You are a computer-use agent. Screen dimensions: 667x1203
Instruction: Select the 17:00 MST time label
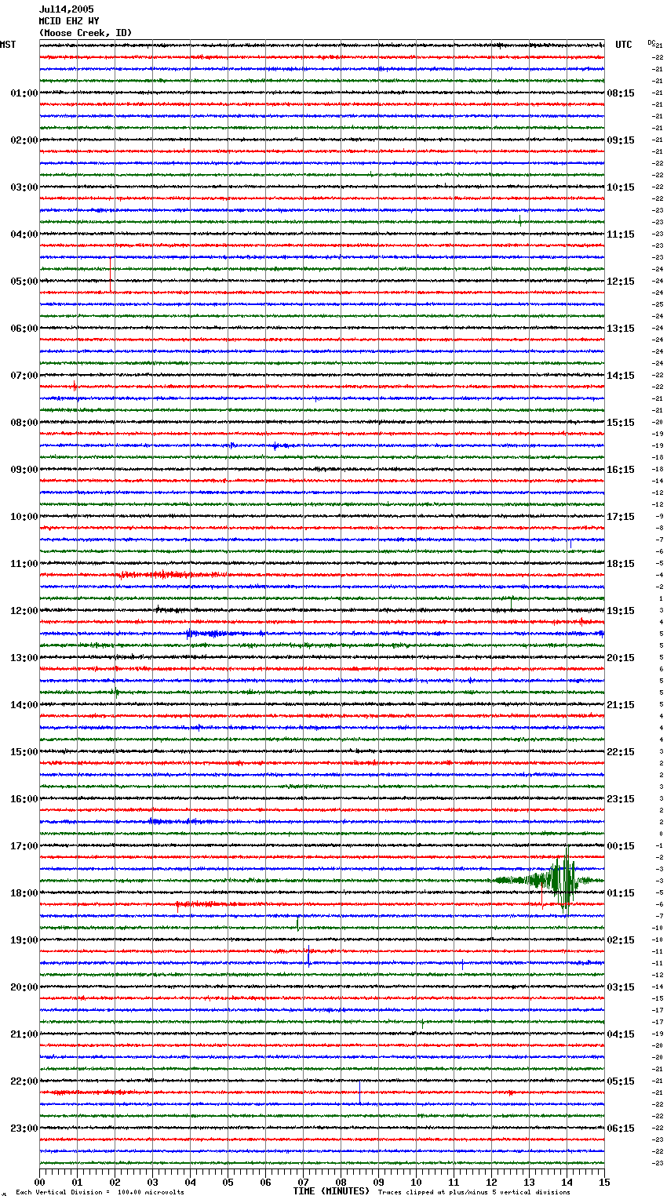pyautogui.click(x=24, y=846)
